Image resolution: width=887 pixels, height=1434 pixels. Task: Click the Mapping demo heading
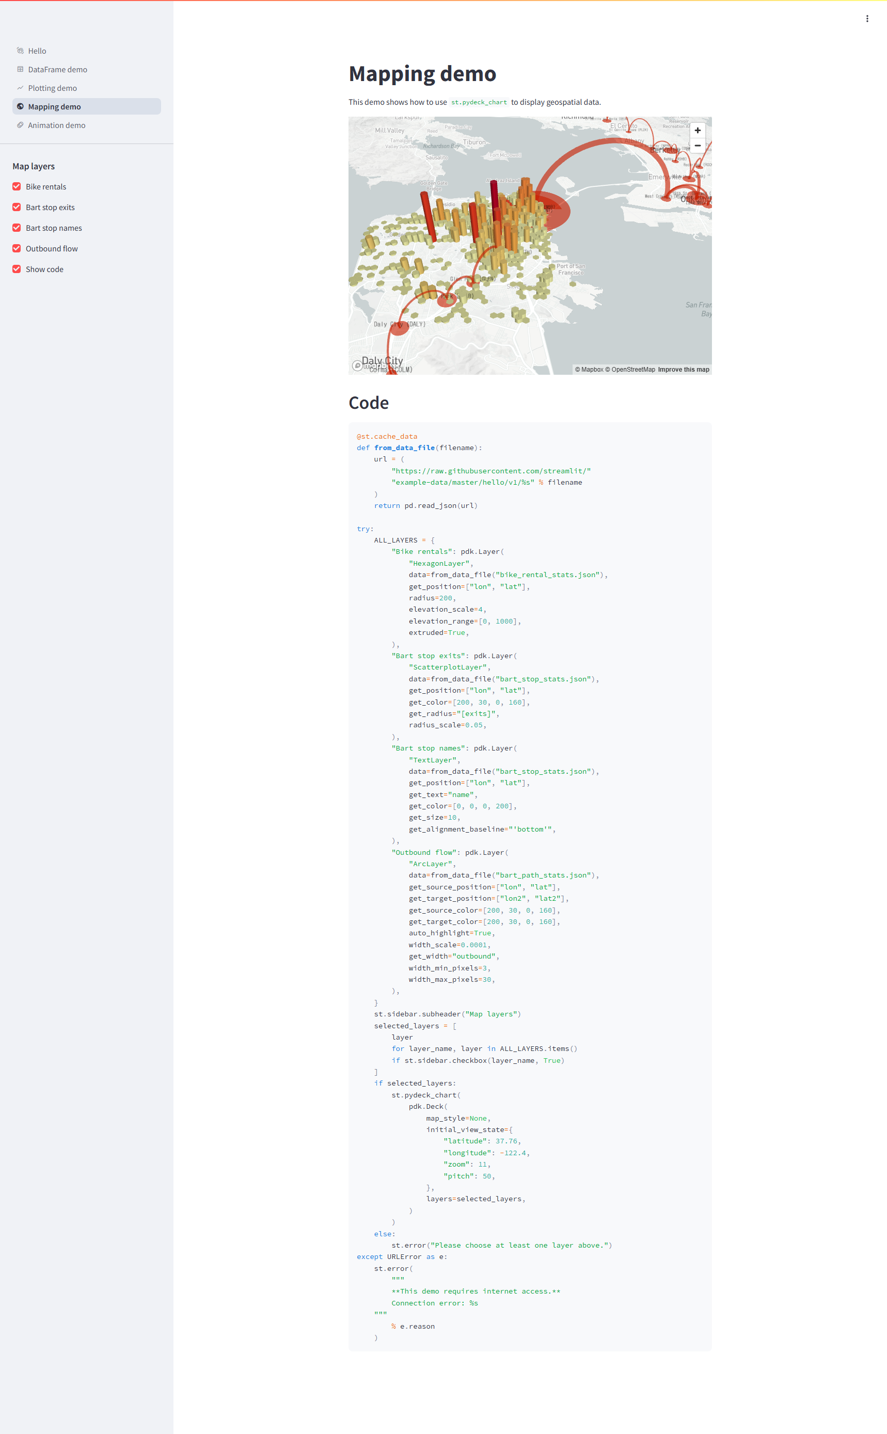tap(422, 74)
